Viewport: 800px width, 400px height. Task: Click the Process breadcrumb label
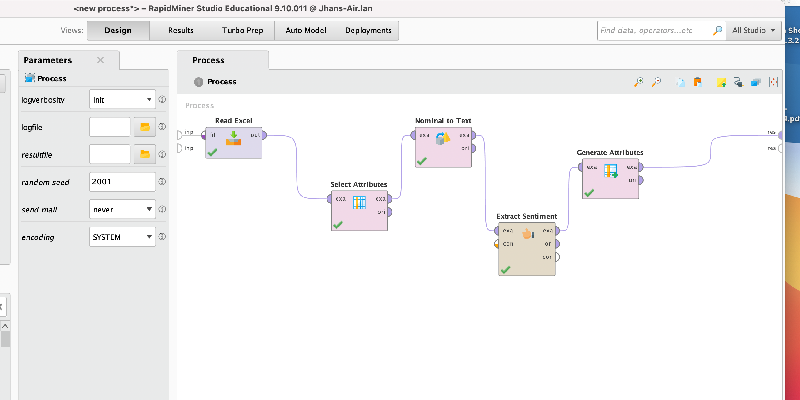222,82
